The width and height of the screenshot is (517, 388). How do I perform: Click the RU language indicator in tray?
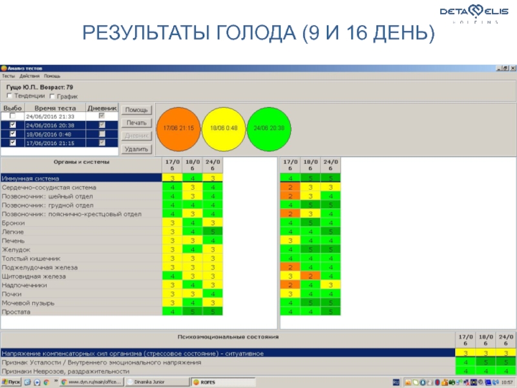(397, 382)
